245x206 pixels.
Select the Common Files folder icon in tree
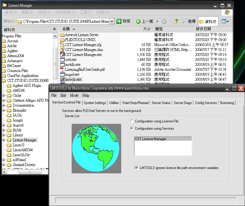pyautogui.click(x=4, y=71)
